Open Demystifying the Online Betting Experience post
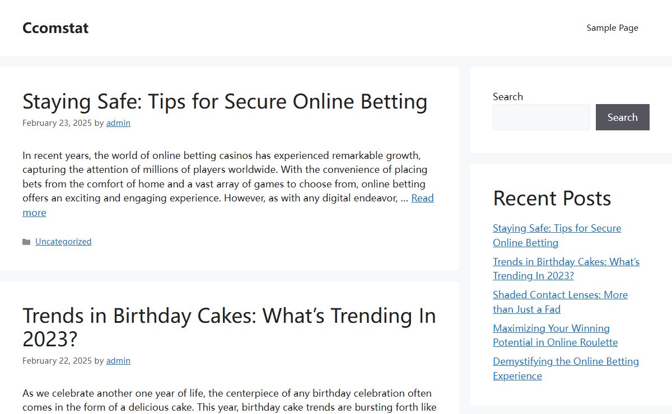This screenshot has height=414, width=672. coord(566,368)
